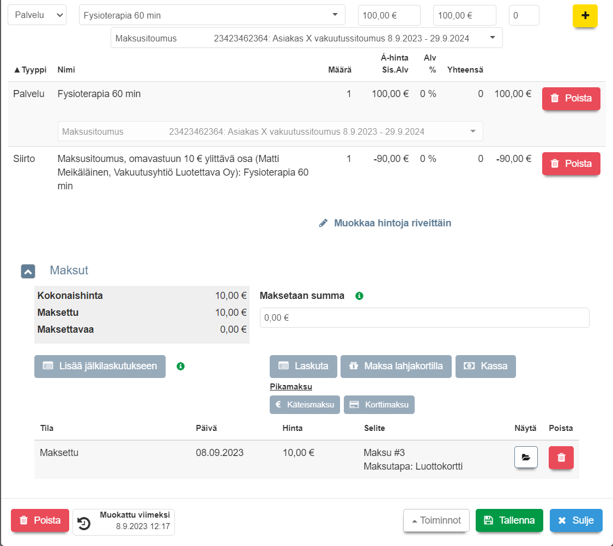The width and height of the screenshot is (613, 546).
Task: Delete payment #3 using red trash icon
Action: click(x=561, y=458)
